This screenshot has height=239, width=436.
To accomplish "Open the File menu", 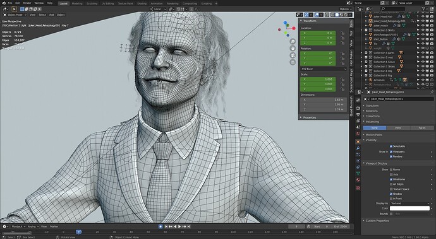I will (x=10, y=3).
